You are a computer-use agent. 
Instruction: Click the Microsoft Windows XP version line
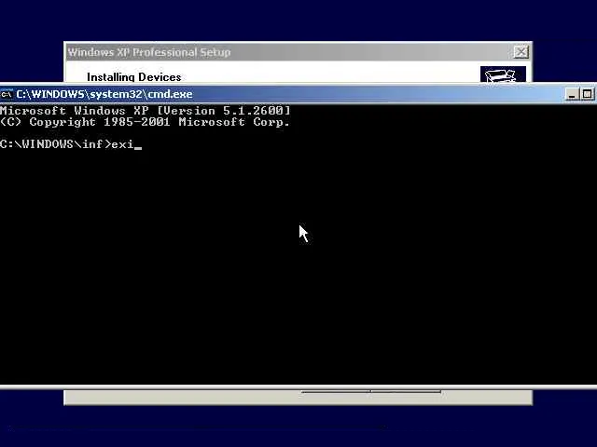coord(146,111)
